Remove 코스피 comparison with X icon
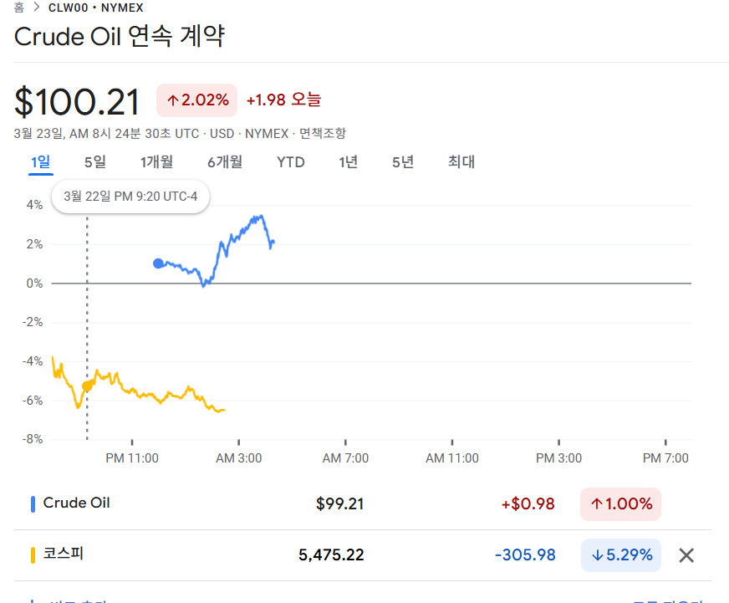This screenshot has height=603, width=729. pyautogui.click(x=686, y=555)
